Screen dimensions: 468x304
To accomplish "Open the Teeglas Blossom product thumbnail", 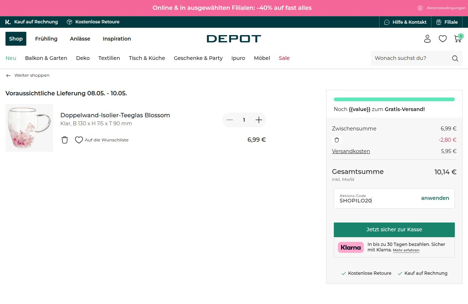I will click(x=29, y=128).
